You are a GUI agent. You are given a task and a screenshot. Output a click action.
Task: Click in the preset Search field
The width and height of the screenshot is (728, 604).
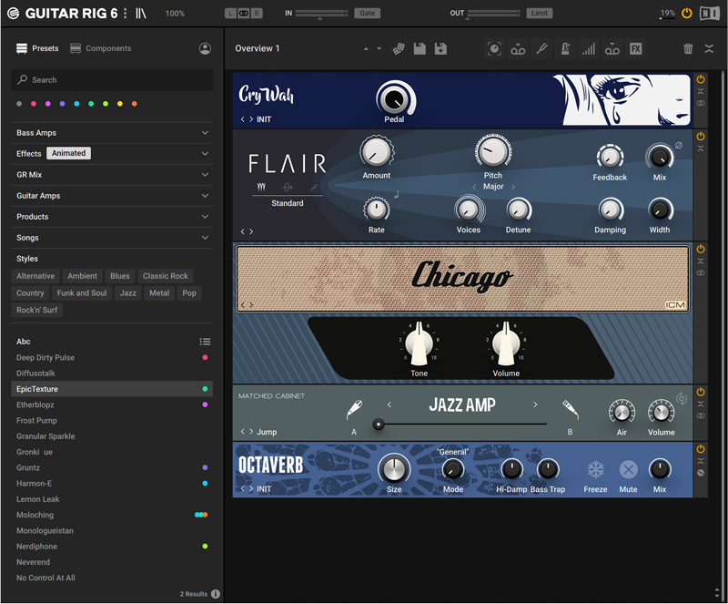pyautogui.click(x=112, y=80)
